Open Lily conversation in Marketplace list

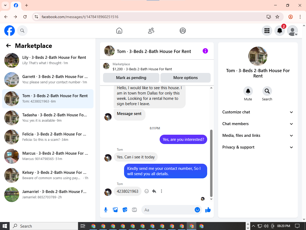tap(48, 60)
